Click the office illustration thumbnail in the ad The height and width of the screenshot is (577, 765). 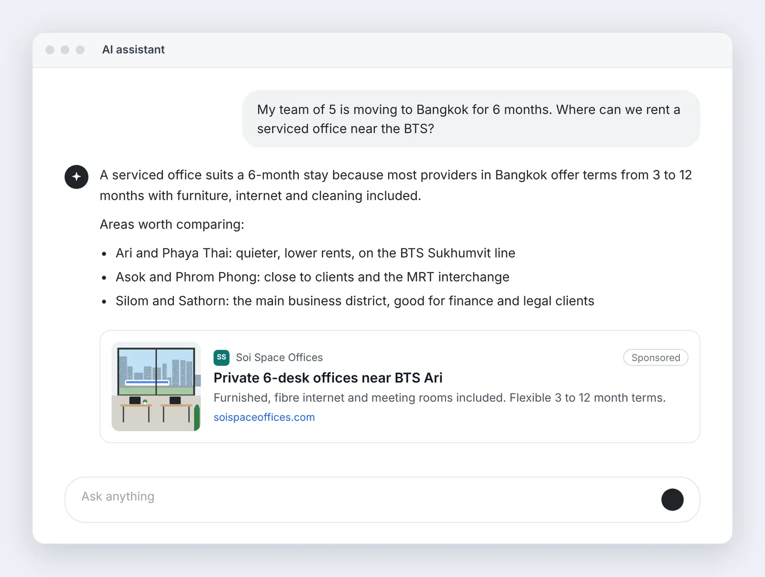(156, 386)
